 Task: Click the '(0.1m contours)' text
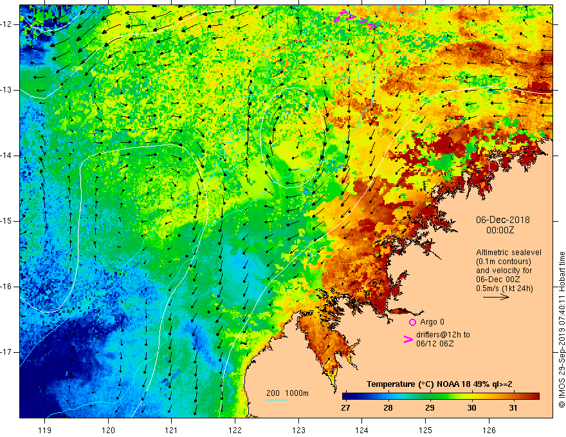(x=504, y=262)
